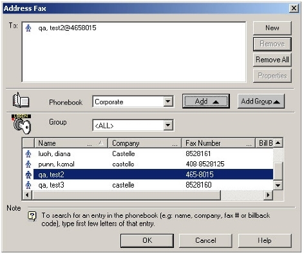This screenshot has width=304, height=255.
Task: Select recipient qa, test2@4658015
Action: coord(67,28)
